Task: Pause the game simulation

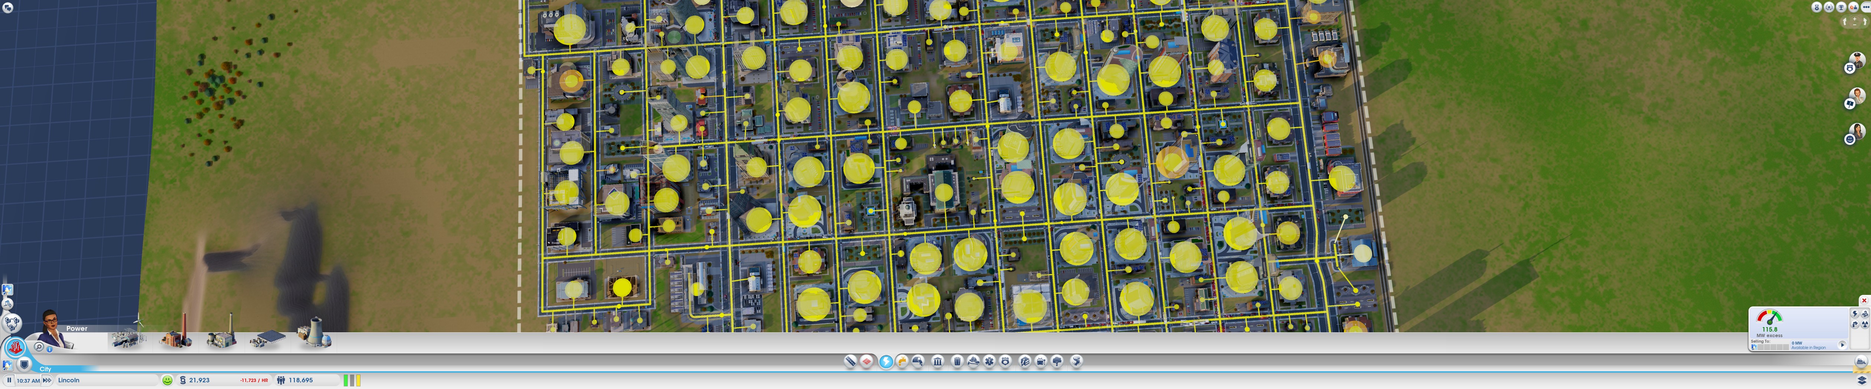Action: (x=9, y=380)
